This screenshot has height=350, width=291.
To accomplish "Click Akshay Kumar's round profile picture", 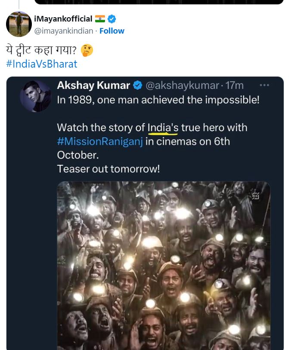I will (x=35, y=96).
